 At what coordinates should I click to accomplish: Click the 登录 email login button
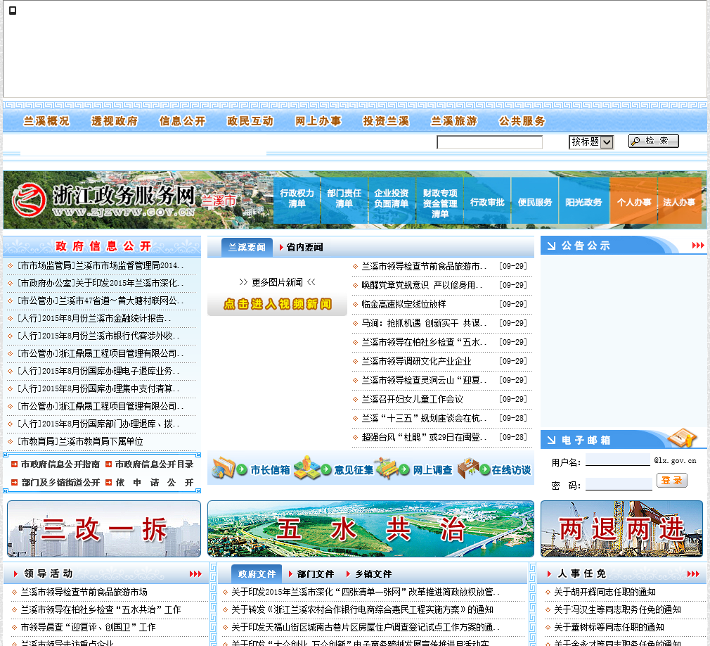tap(671, 481)
